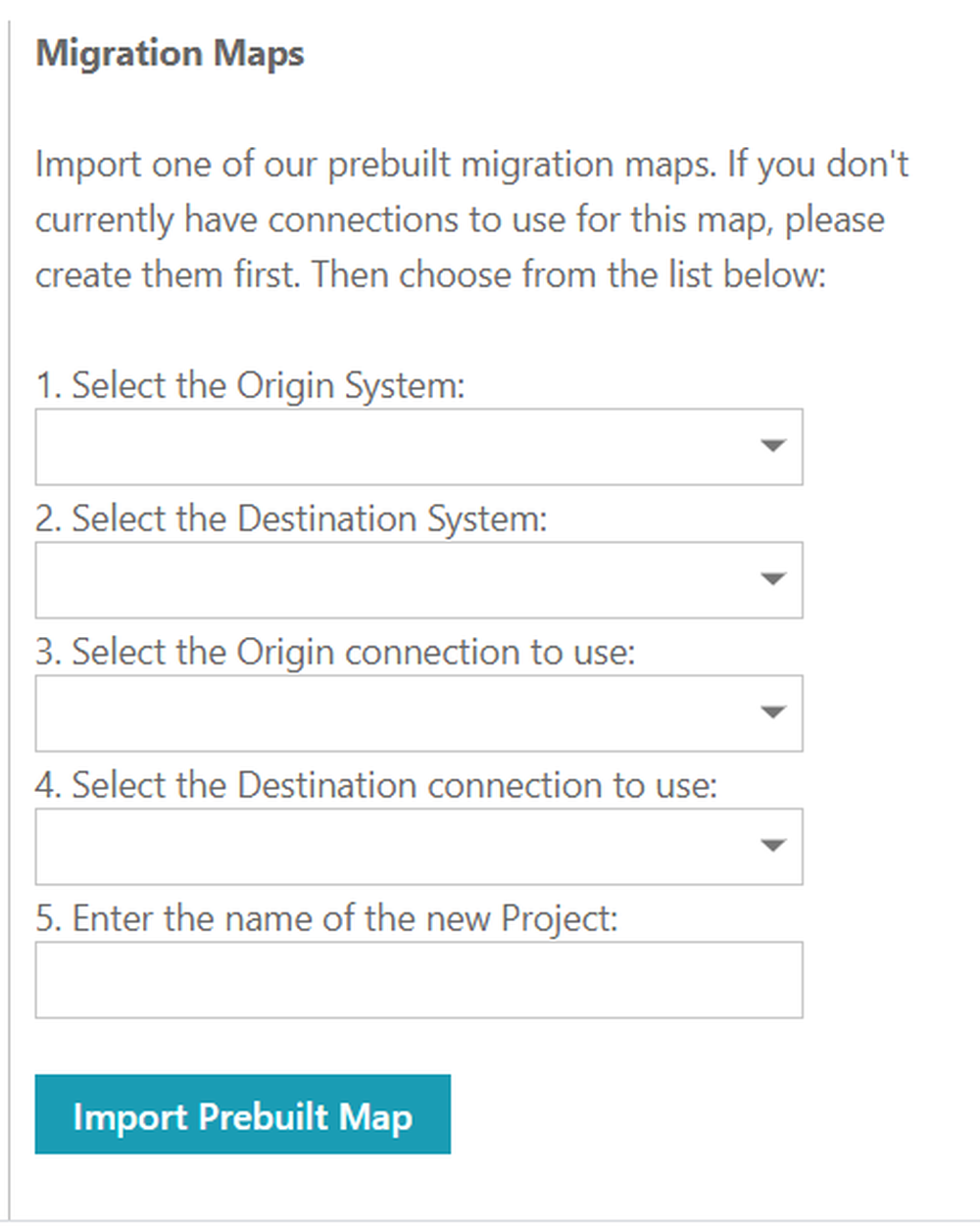Click the Destination connection dropdown arrow
This screenshot has width=980, height=1226.
[x=773, y=847]
